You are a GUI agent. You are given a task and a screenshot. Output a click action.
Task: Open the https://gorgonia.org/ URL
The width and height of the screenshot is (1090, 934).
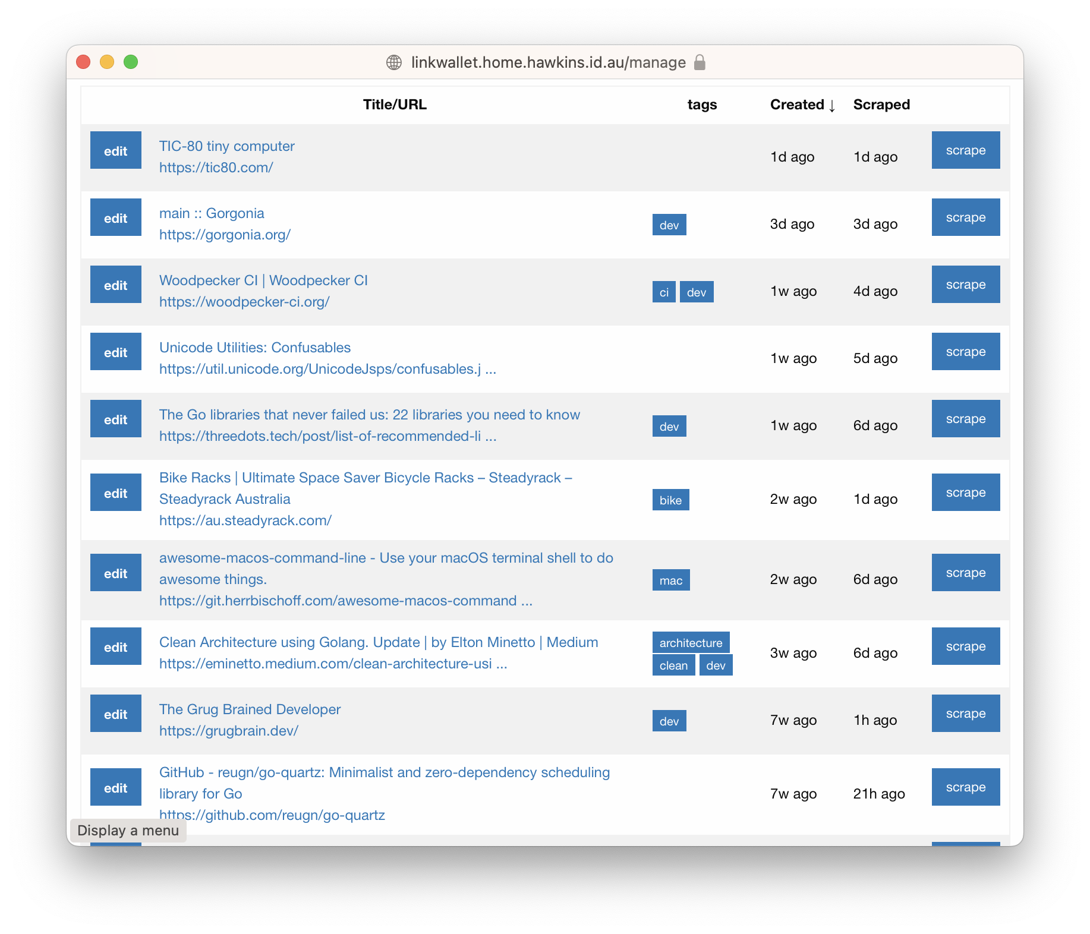click(225, 235)
